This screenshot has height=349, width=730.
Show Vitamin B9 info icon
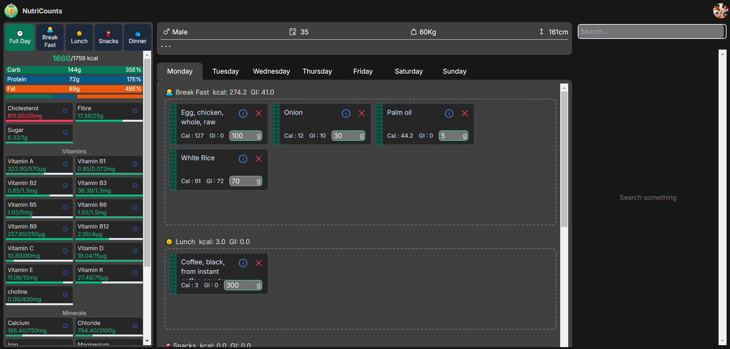pos(65,229)
